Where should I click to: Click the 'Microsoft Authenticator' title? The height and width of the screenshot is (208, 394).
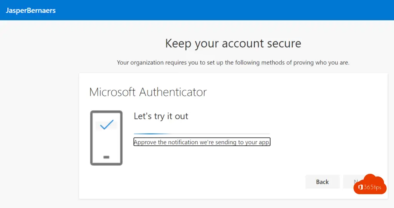(148, 92)
